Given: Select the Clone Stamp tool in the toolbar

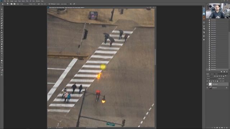Looking at the screenshot, I should click(2, 30).
